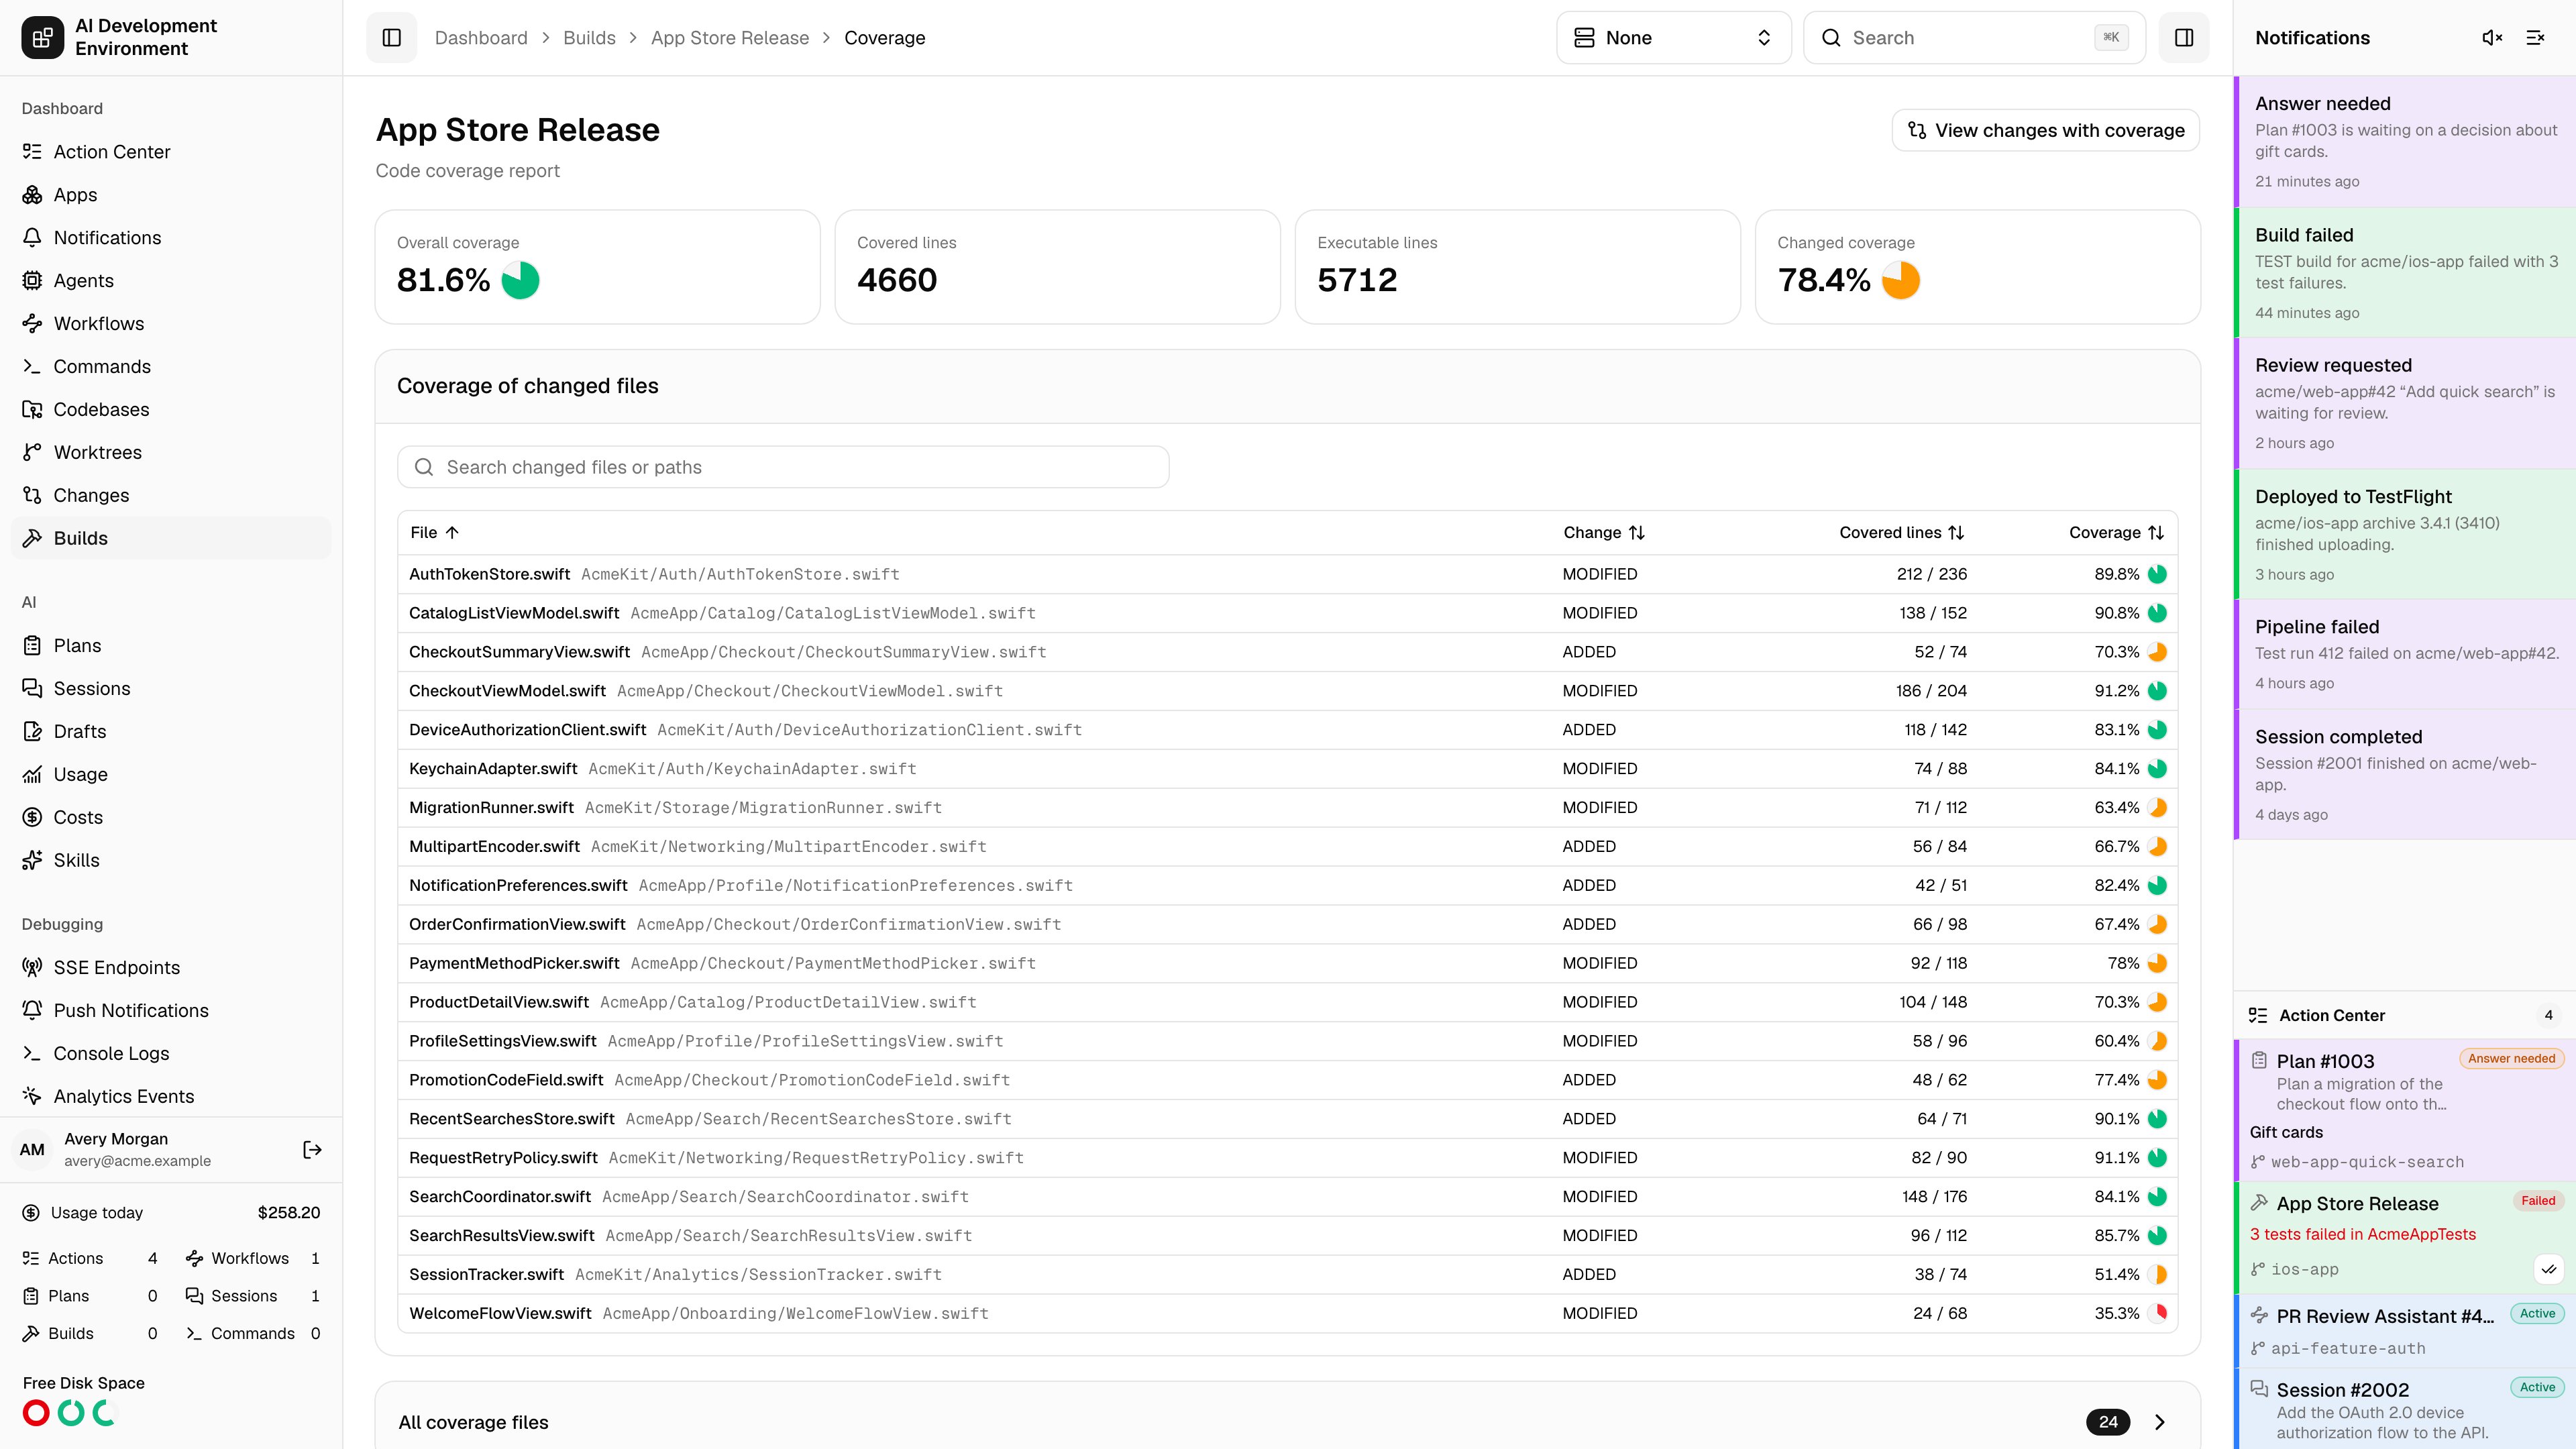Image resolution: width=2576 pixels, height=1449 pixels.
Task: Sort table by Change column
Action: click(x=1604, y=533)
